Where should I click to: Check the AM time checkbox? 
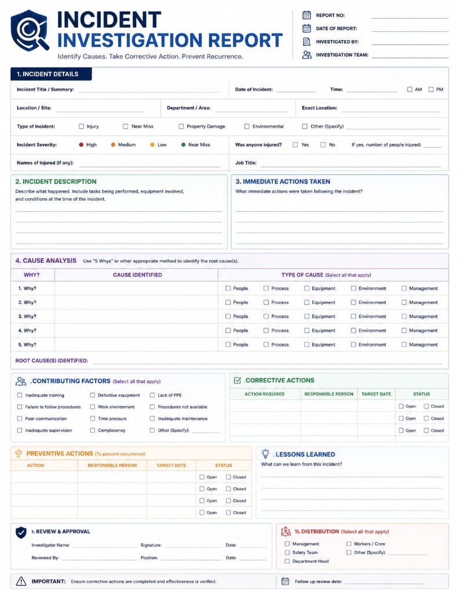point(409,89)
